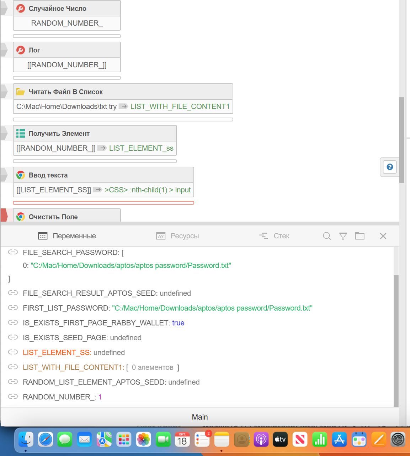The image size is (410, 456).
Task: Switch to the Ресурсы tab
Action: tap(177, 236)
